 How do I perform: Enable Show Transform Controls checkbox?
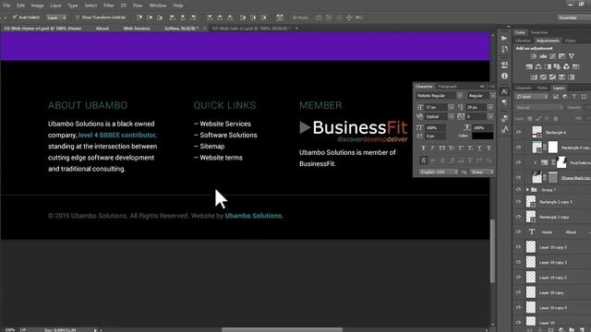[78, 18]
